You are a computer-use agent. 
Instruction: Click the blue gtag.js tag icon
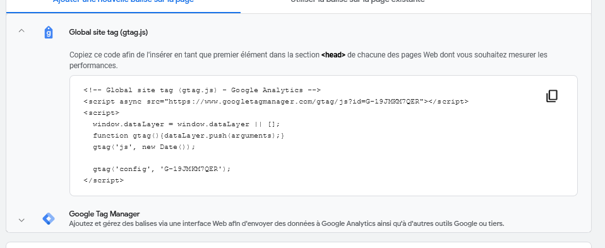tap(48, 32)
